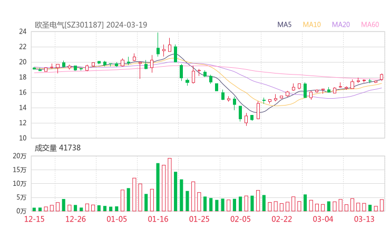Click the 10 price axis label

coord(23,138)
